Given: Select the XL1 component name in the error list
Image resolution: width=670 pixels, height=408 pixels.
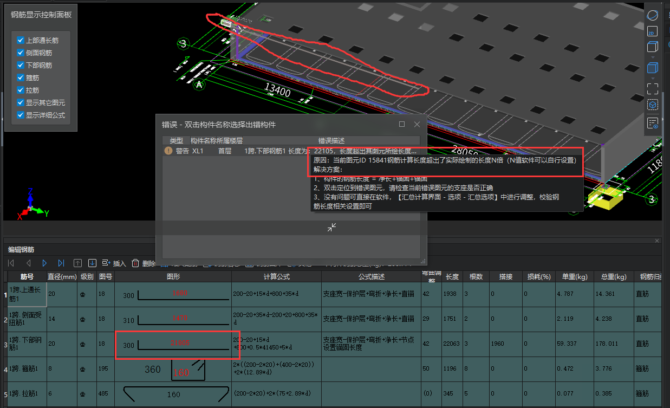Looking at the screenshot, I should coord(198,151).
